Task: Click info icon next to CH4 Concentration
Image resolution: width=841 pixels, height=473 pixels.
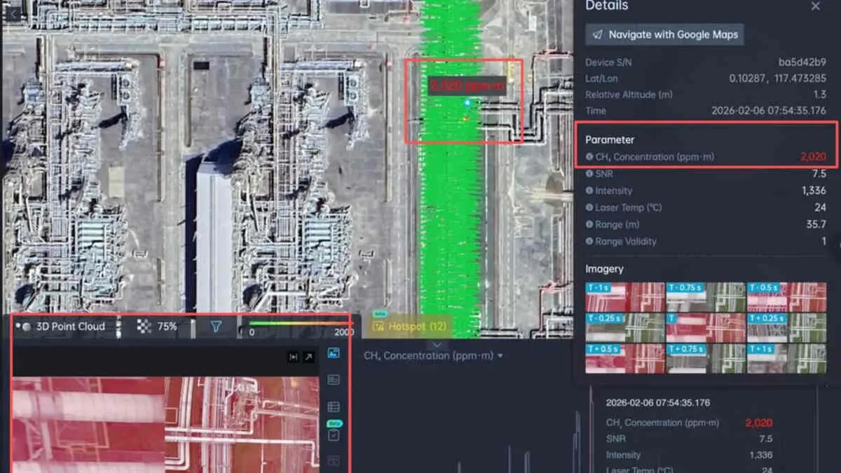Action: pos(589,157)
